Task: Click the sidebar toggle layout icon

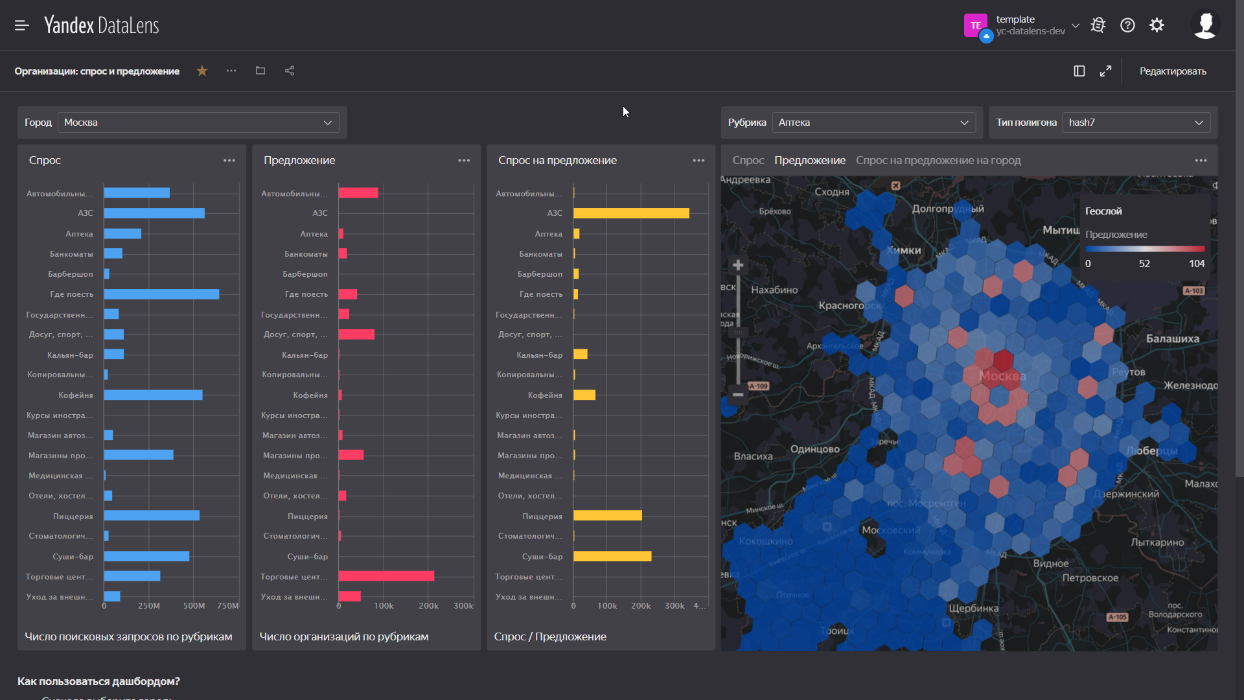Action: point(1078,71)
